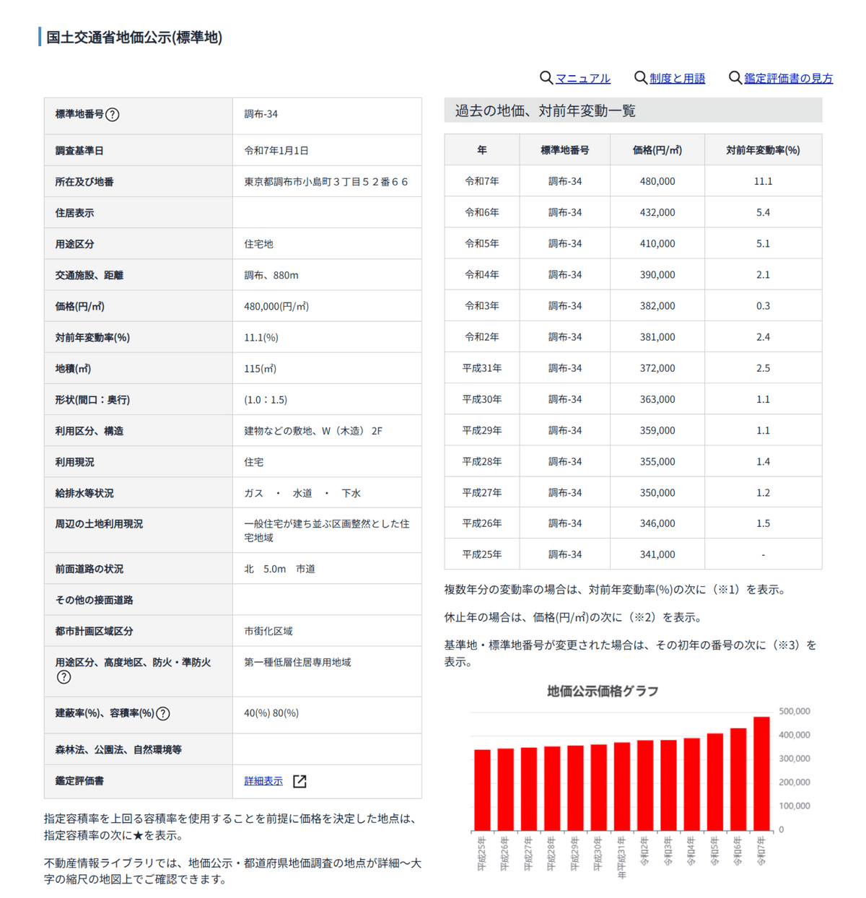866x898 pixels.
Task: Click the 令和7年 row year cell
Action: tap(482, 181)
